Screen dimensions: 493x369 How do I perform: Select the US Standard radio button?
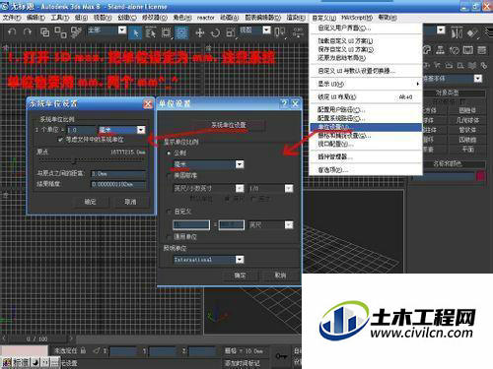[x=169, y=176]
